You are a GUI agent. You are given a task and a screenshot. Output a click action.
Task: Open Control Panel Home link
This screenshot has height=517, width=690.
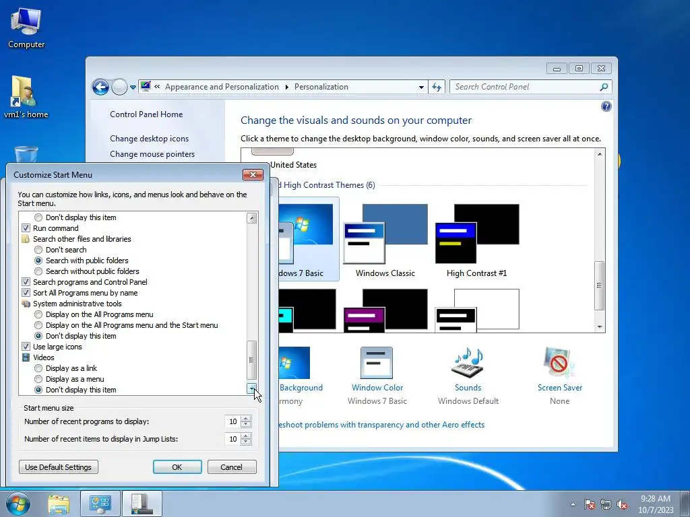click(146, 114)
